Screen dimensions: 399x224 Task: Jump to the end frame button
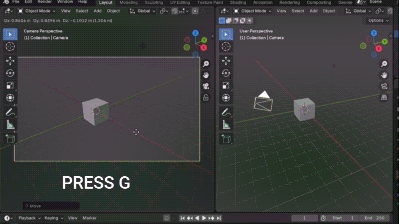[x=218, y=218]
